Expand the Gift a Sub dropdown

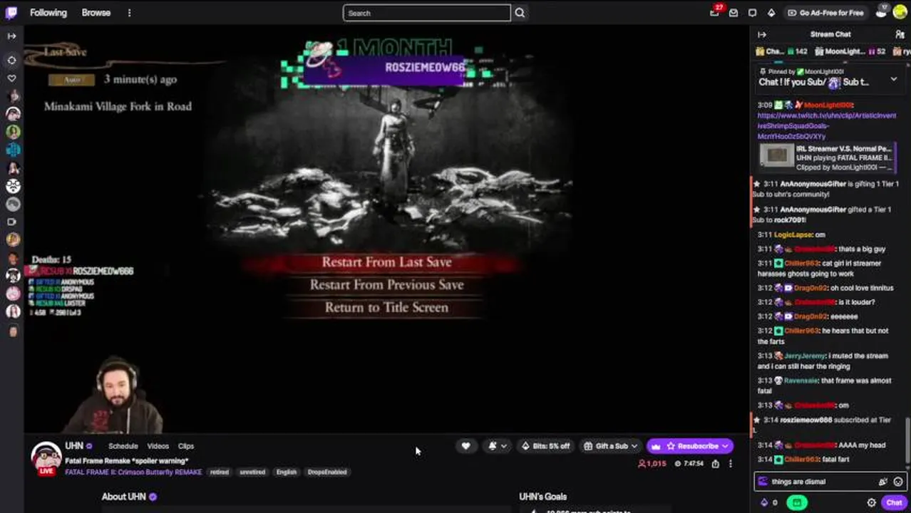[611, 446]
